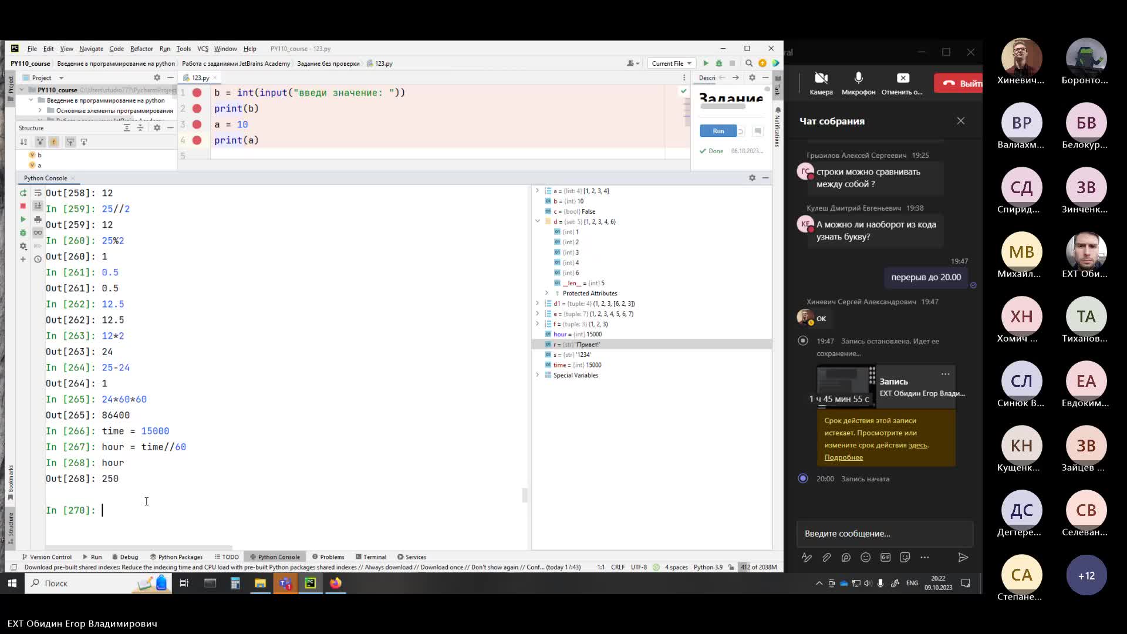Open the Current File run configuration dropdown
Screen dimensions: 1127x634
[x=672, y=63]
